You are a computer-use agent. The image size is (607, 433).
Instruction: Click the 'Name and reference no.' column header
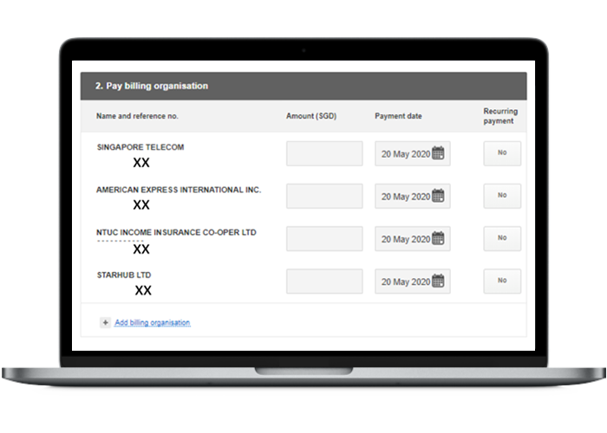137,116
